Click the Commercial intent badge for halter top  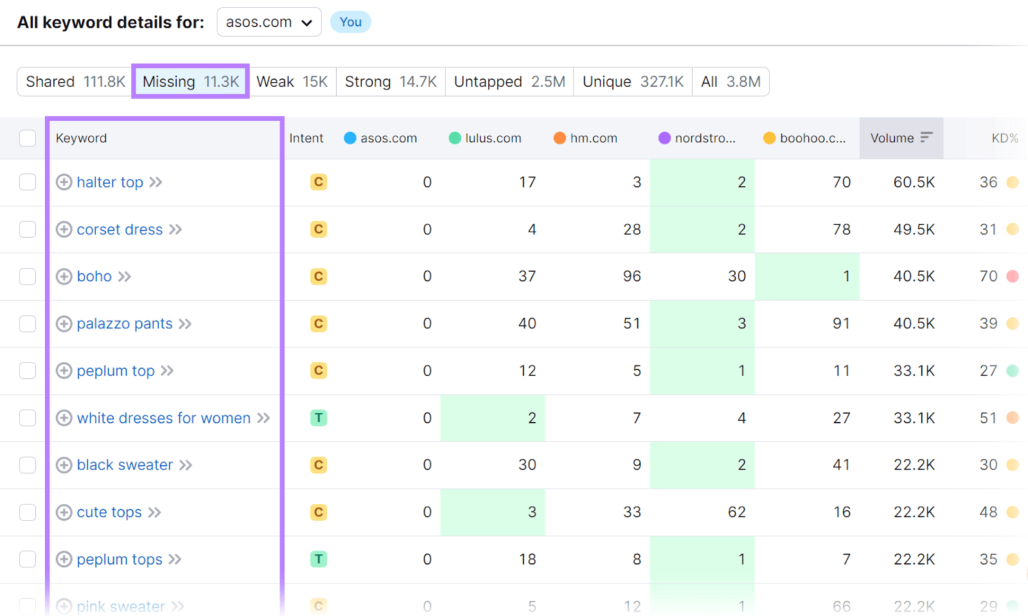click(x=319, y=182)
